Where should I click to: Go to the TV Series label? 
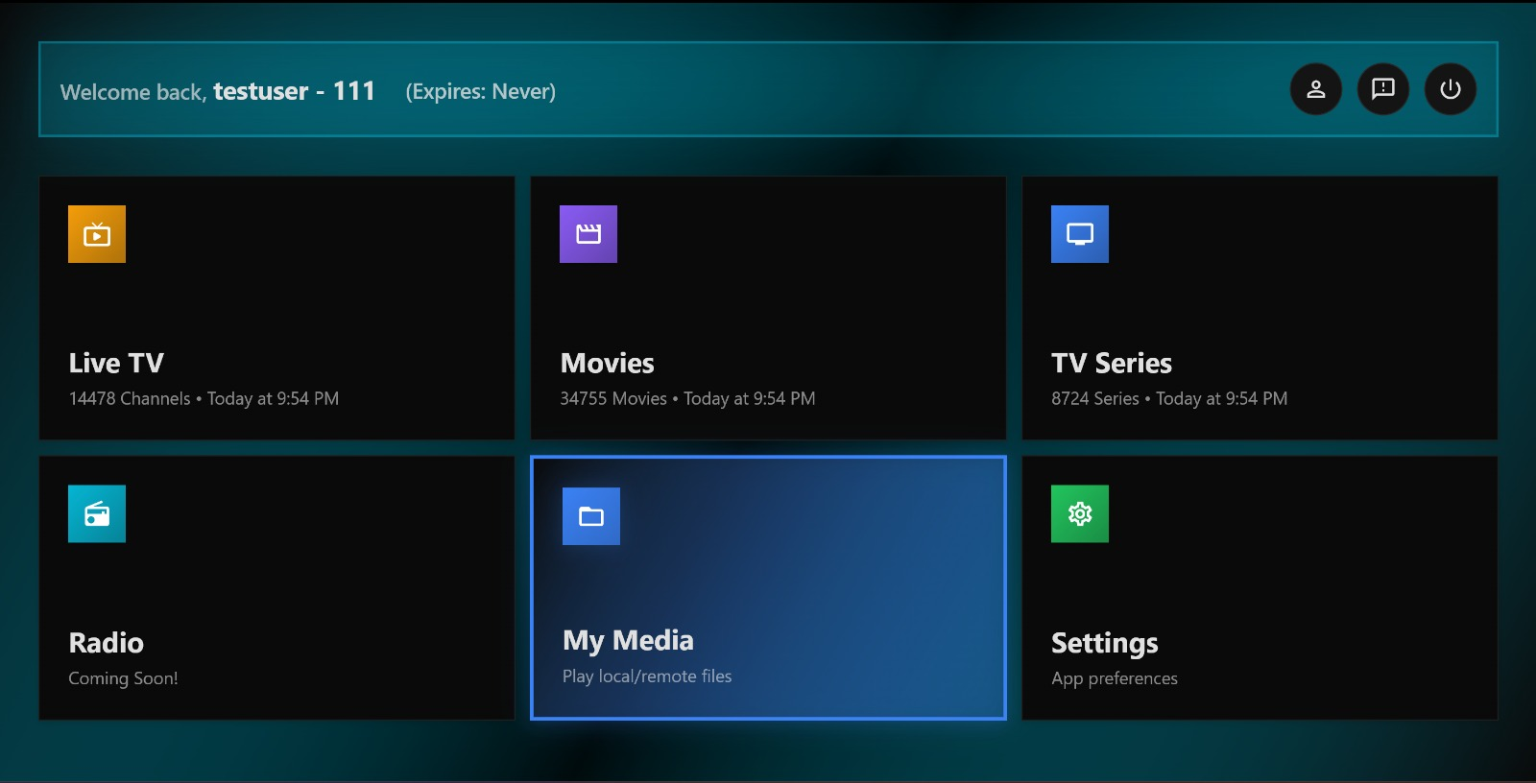[x=1111, y=363]
